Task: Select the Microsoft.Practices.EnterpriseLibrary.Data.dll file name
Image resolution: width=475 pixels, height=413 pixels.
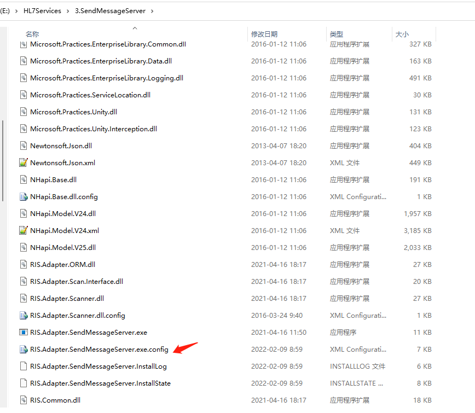Action: [x=101, y=61]
